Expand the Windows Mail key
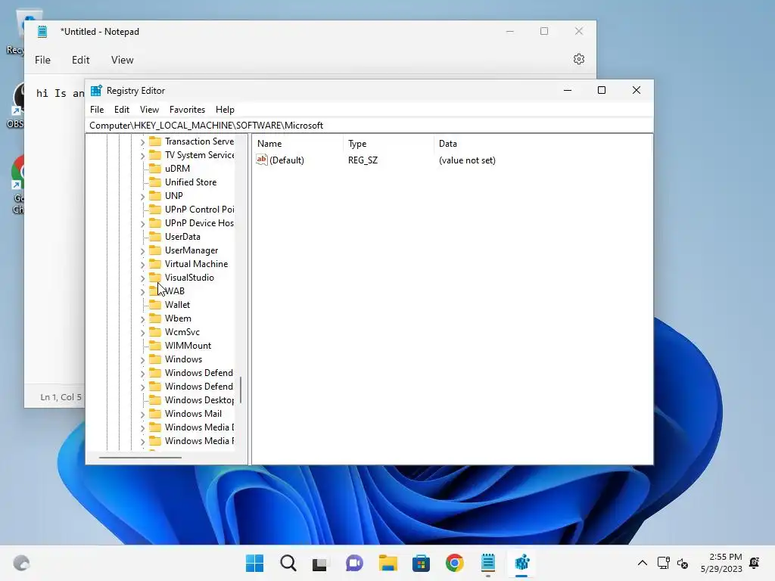The image size is (775, 581). (x=142, y=415)
